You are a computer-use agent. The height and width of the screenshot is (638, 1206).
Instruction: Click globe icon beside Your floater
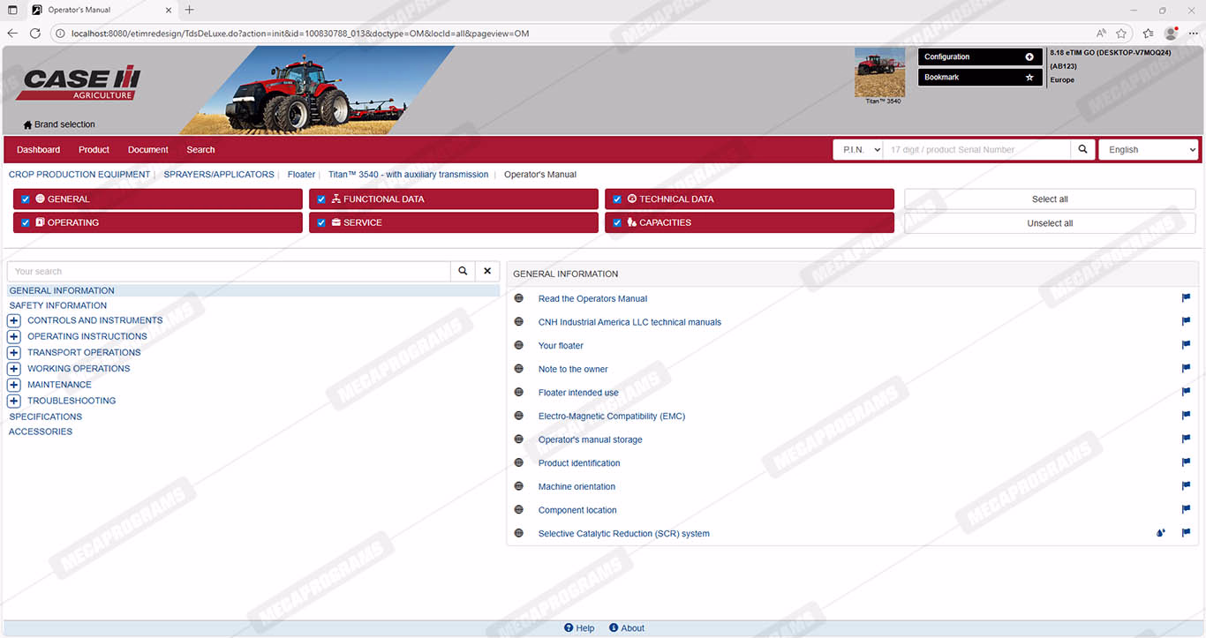(519, 345)
